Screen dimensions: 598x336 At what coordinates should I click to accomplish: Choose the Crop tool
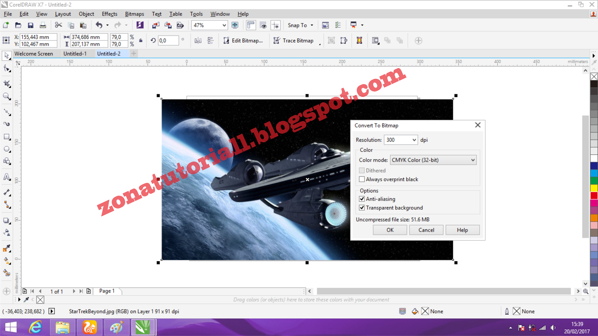7,84
